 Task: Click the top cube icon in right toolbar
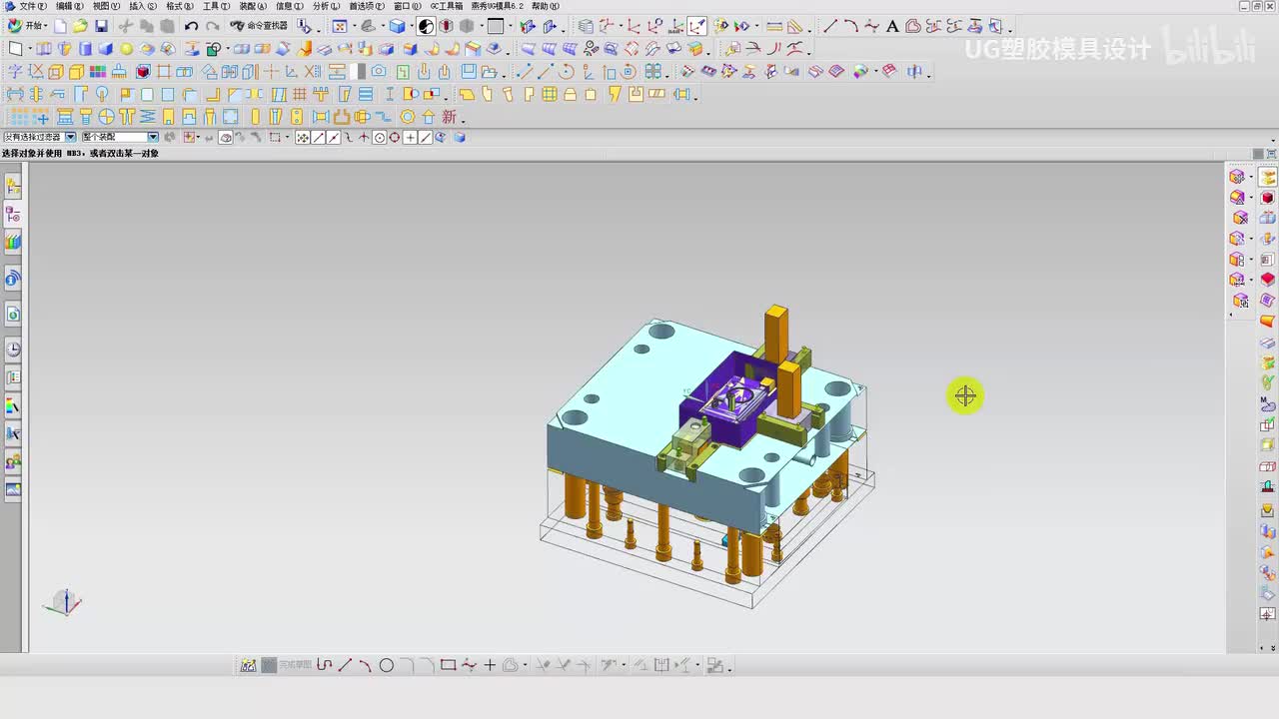click(1237, 177)
